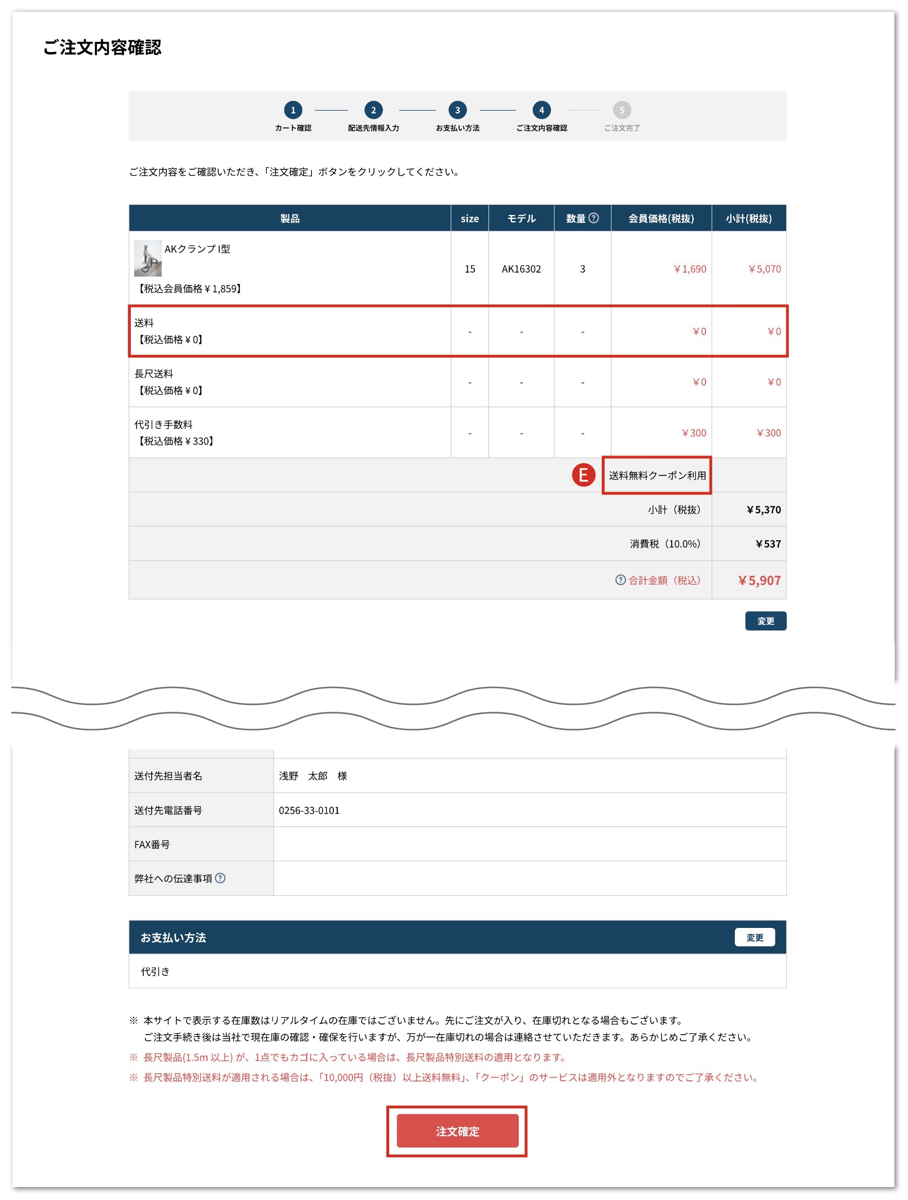Click step 3 circle for お支払い方法
The image size is (908, 1200).
457,110
